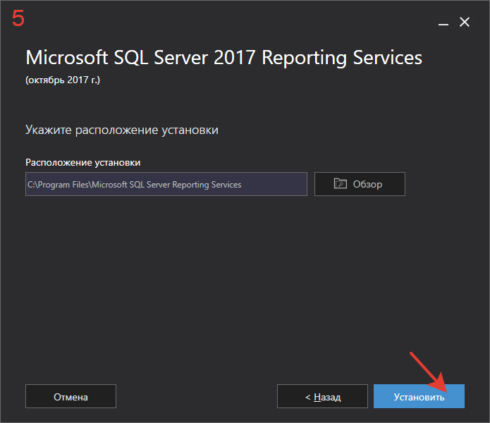This screenshot has height=423, width=490.
Task: Cancel setup using the Отмена button
Action: 71,396
